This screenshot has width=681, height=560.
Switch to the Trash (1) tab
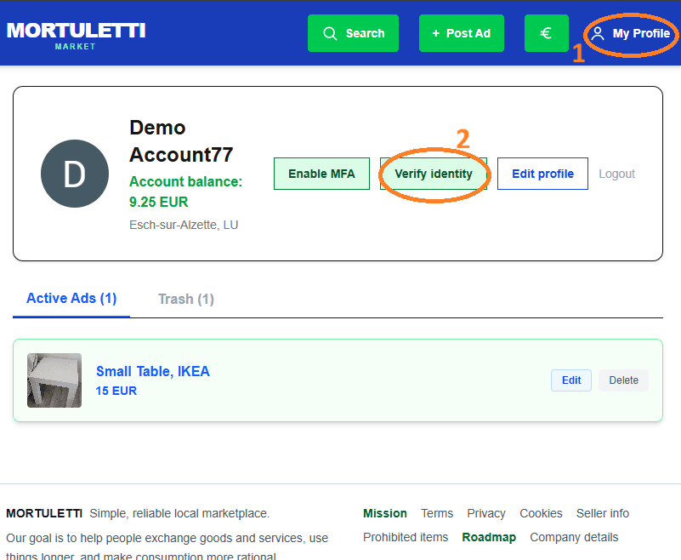[x=186, y=299]
